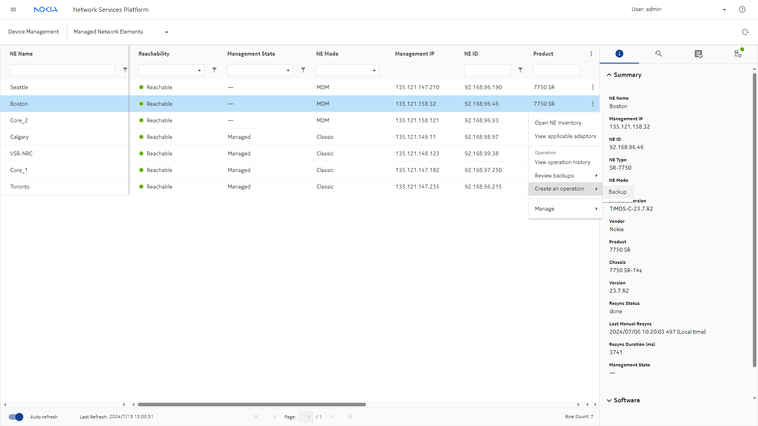Open Seattle row three-dot actions menu
Viewport: 758px width, 426px height.
593,87
